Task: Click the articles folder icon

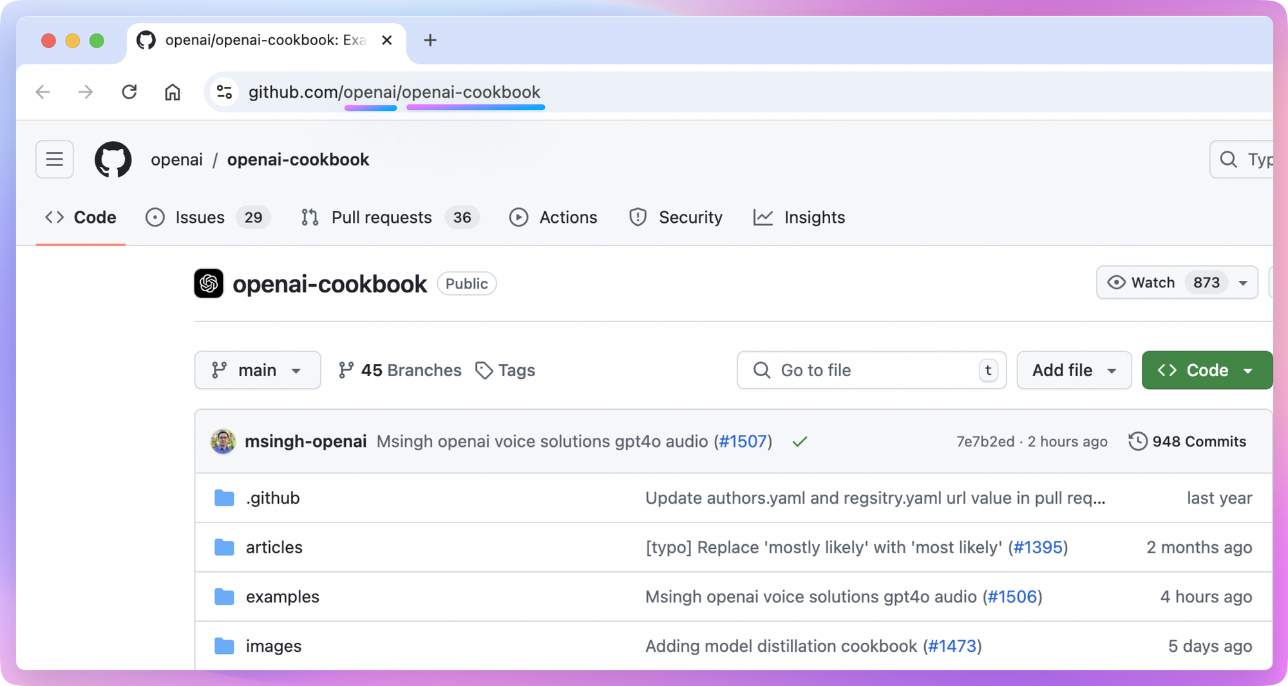Action: 224,548
